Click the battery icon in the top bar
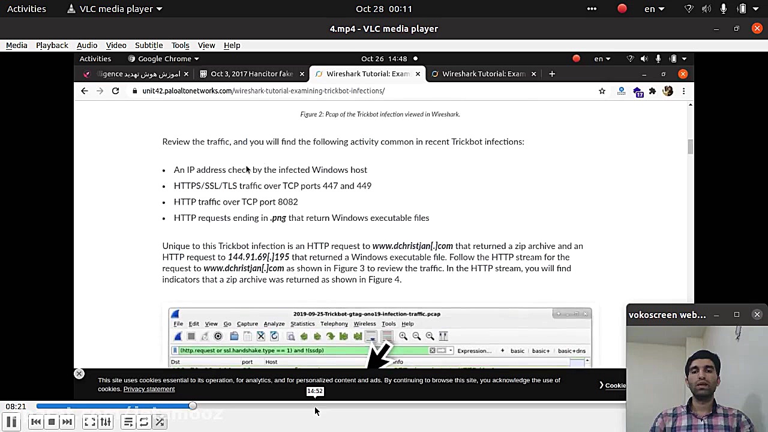The width and height of the screenshot is (768, 432). pos(742,8)
